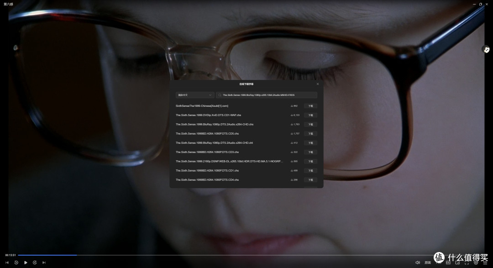Click the thumbs-up icon on the Xsubt[1].com row

[292, 106]
